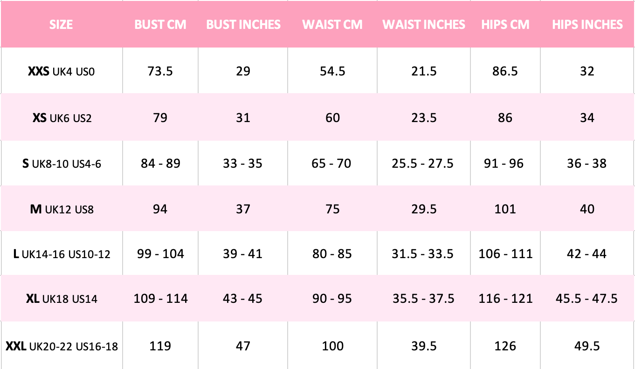Select the S UK8-10 US4-6 row label

(62, 164)
